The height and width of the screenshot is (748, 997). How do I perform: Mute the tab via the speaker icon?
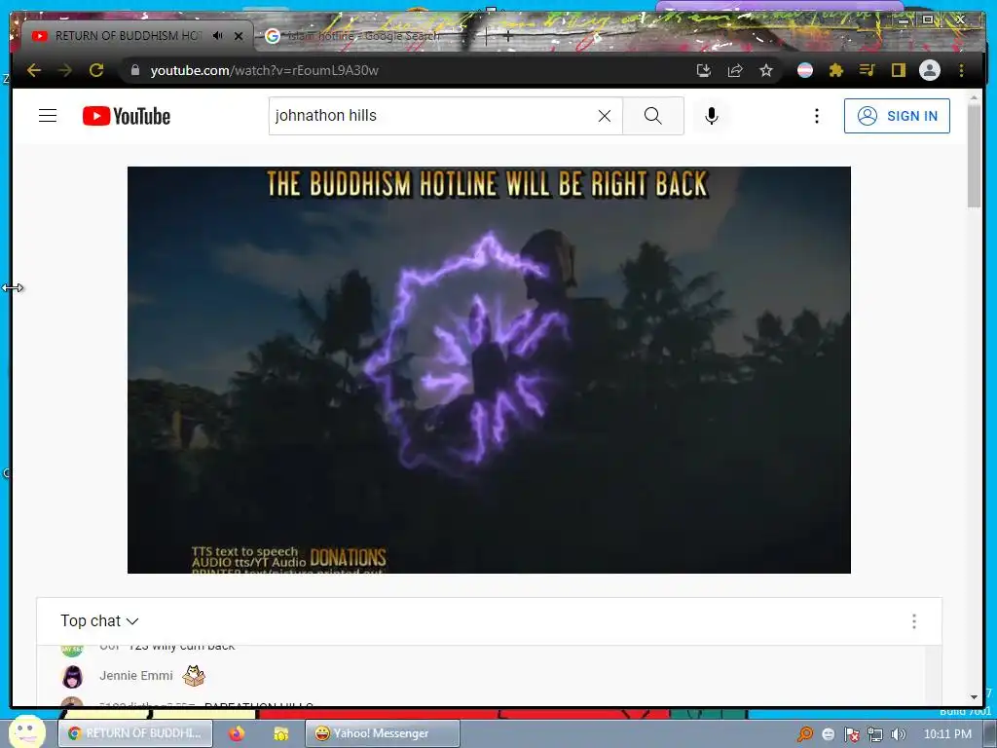[x=218, y=36]
